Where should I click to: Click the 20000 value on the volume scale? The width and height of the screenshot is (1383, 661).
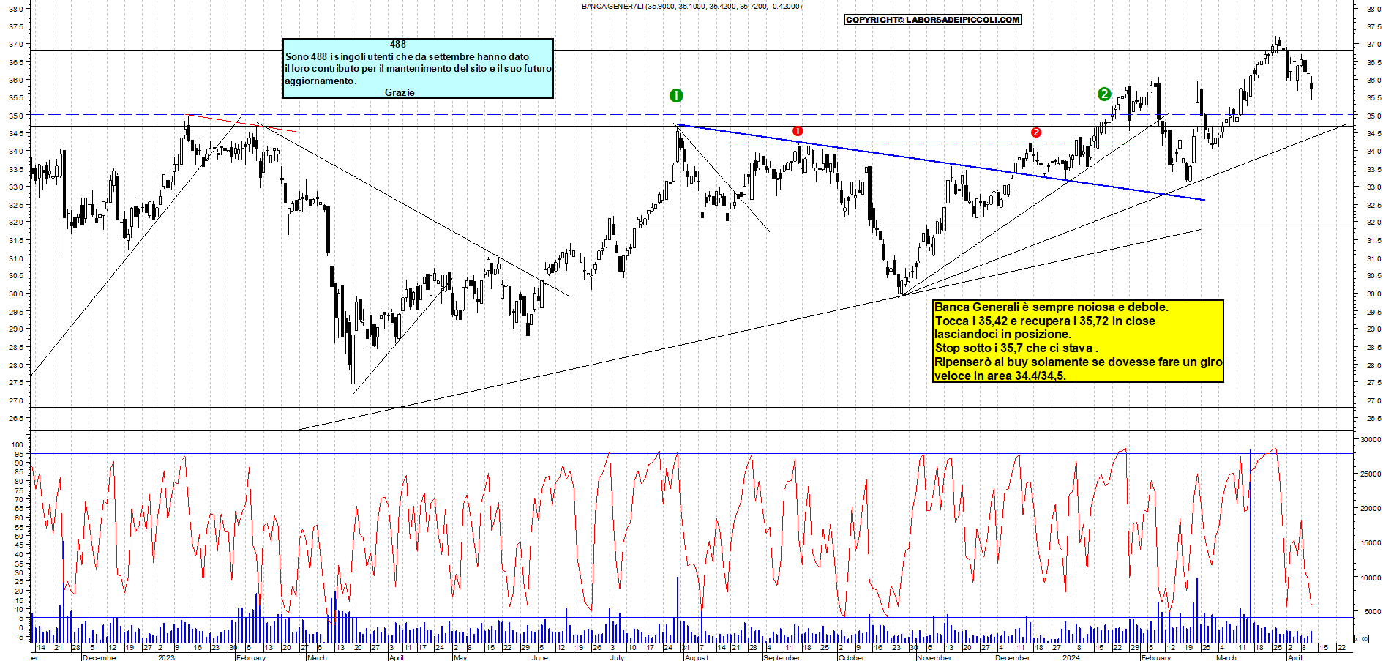[x=1371, y=508]
